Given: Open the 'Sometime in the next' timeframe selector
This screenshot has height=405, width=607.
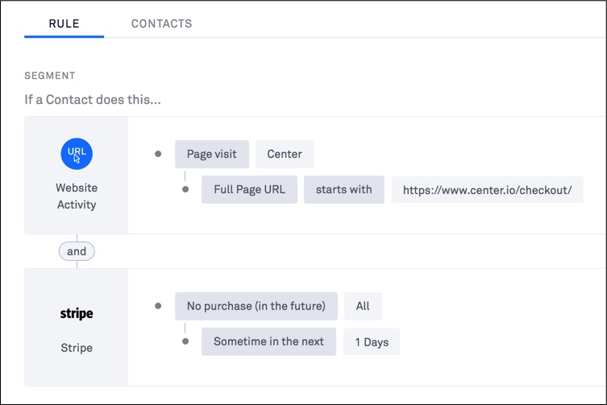Looking at the screenshot, I should (268, 341).
